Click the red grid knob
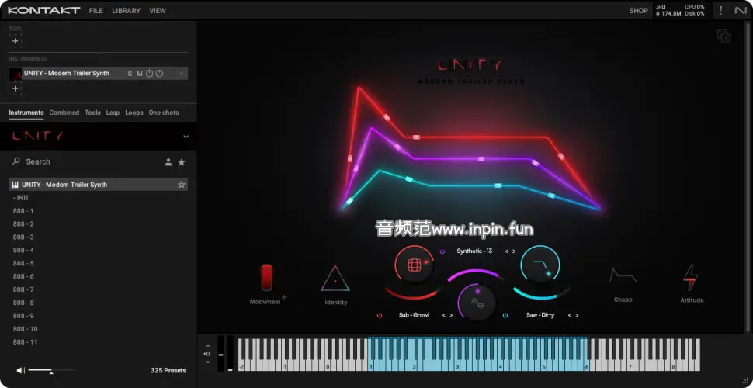The height and width of the screenshot is (388, 753). tap(414, 265)
